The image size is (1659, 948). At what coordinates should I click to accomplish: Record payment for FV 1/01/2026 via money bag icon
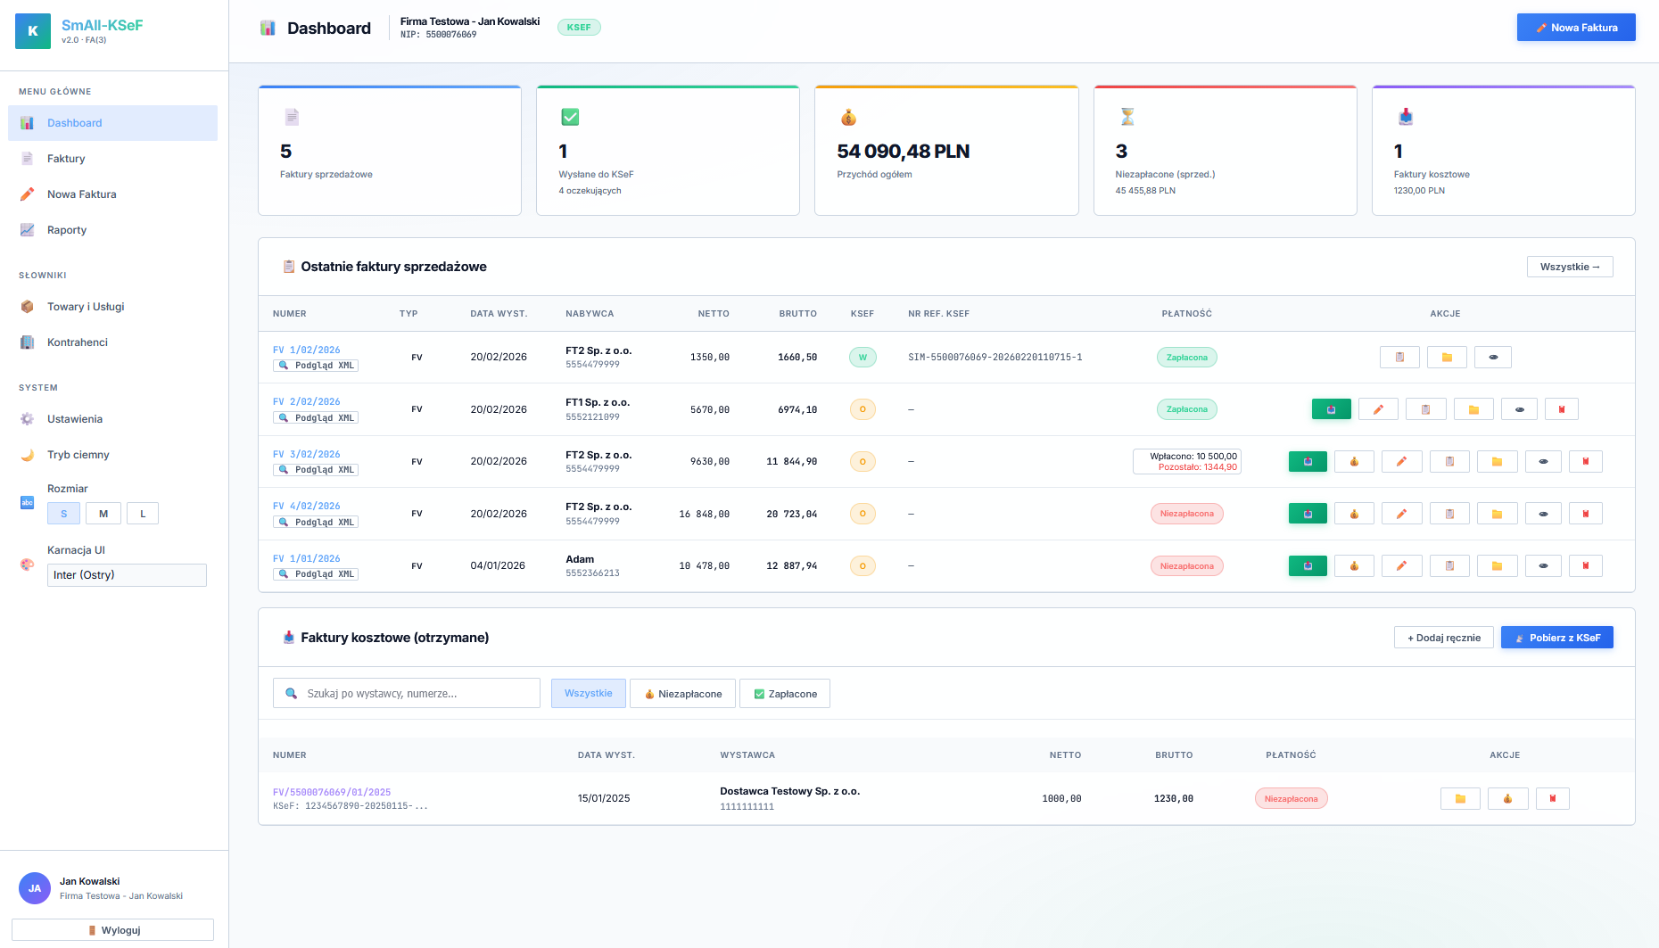[1354, 565]
